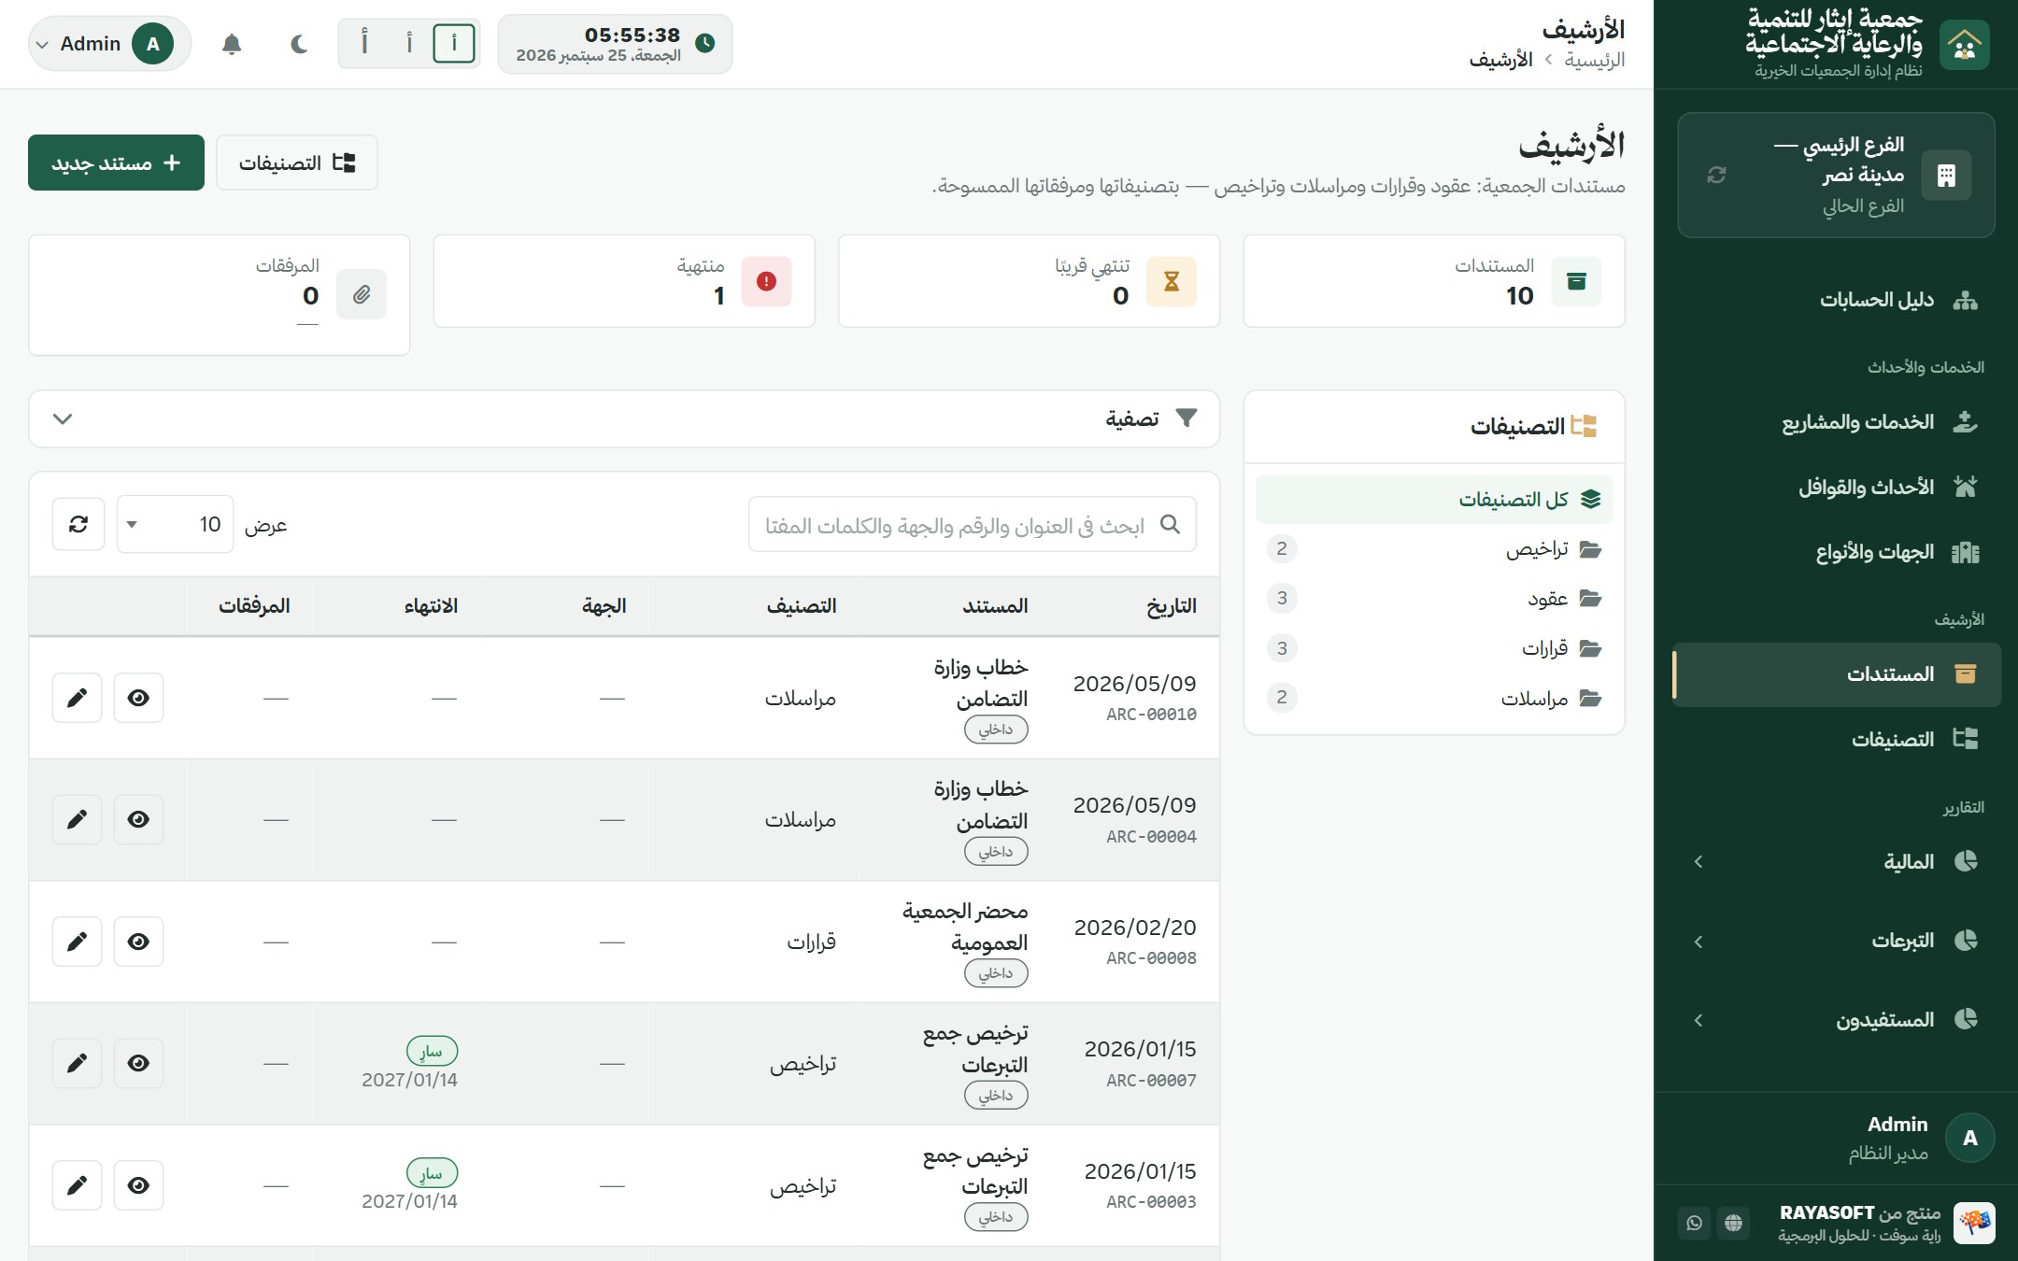View document ARC-00008 with eye icon
2018x1261 pixels.
click(138, 942)
